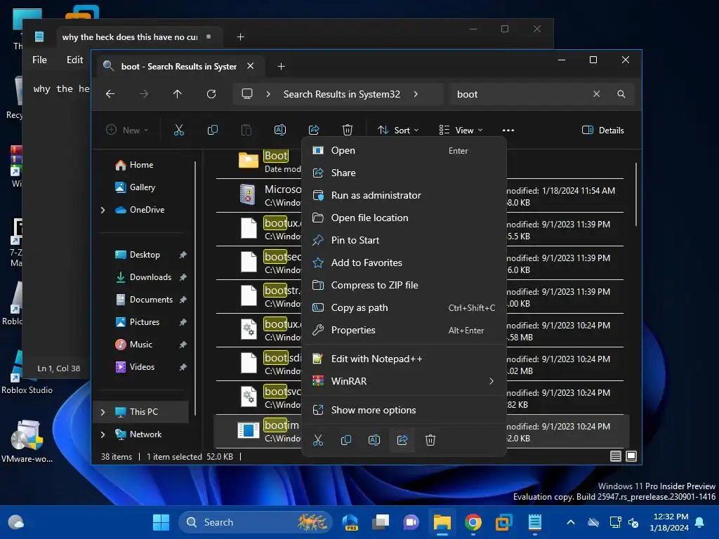Unpin Videos from Quick access
This screenshot has width=719, height=539.
[x=183, y=367]
